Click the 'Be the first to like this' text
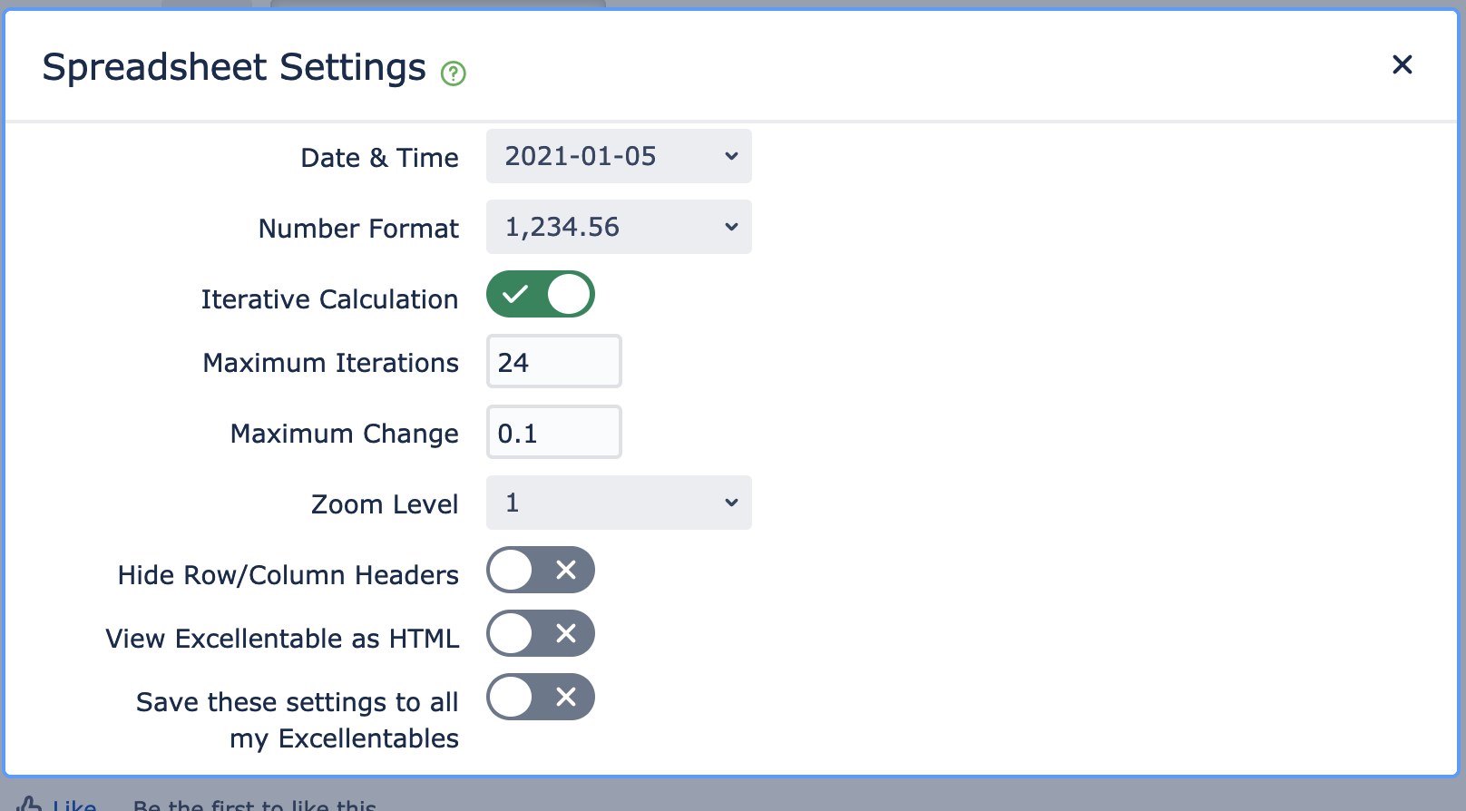The width and height of the screenshot is (1466, 811). [x=255, y=805]
